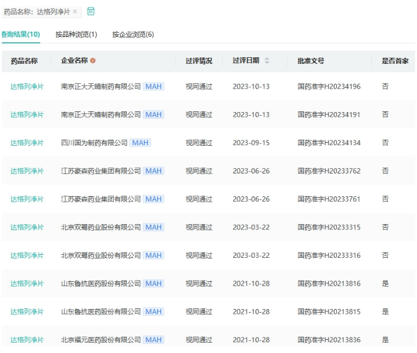Click the trash icon to clear filters
Viewport: 417px width, 353px height.
point(91,11)
